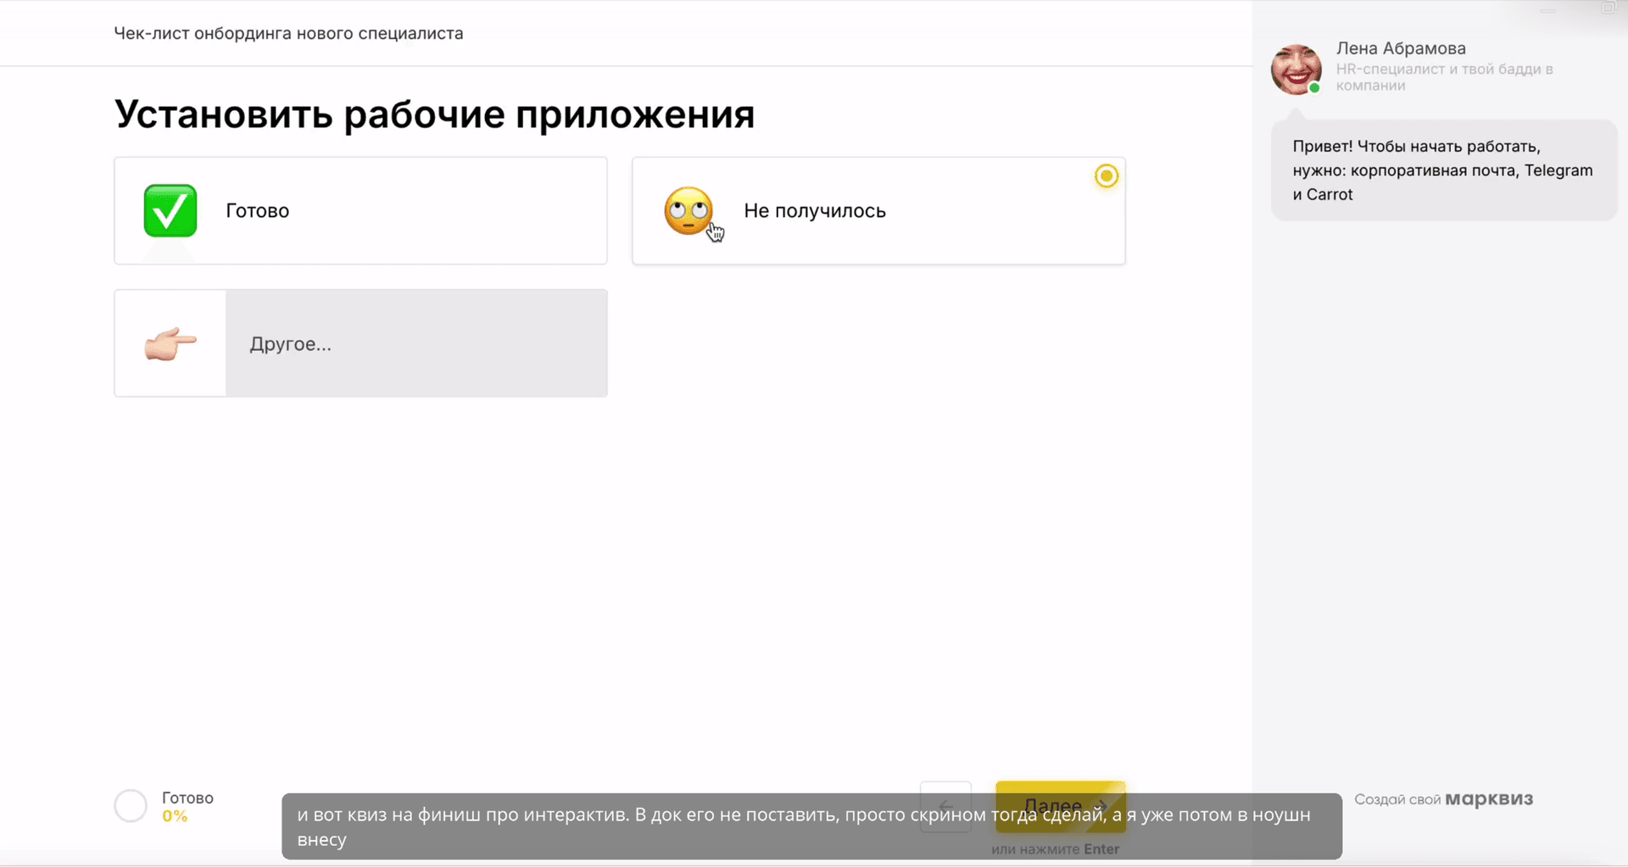
Task: Click the rolling-eyes emoji on Не получилось
Action: [x=689, y=210]
